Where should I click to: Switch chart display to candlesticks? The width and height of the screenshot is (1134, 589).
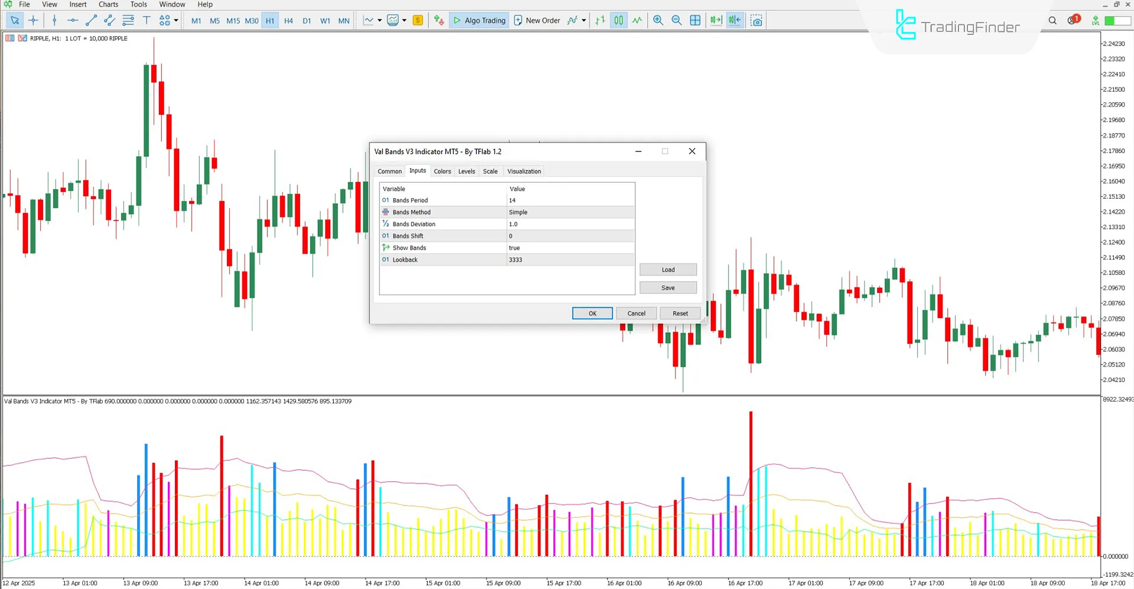click(618, 20)
